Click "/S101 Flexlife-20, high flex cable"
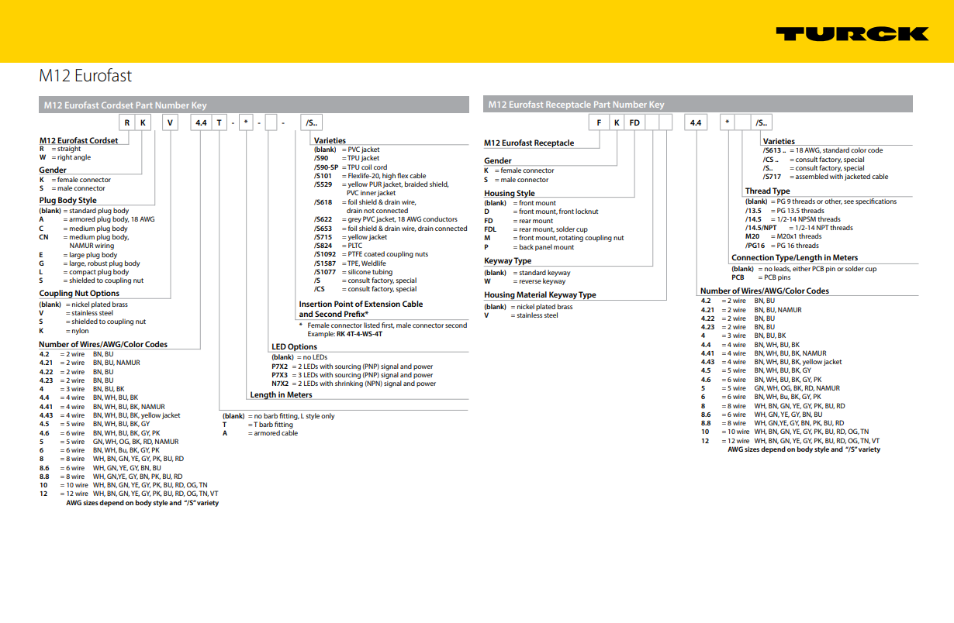This screenshot has width=954, height=623. point(370,176)
